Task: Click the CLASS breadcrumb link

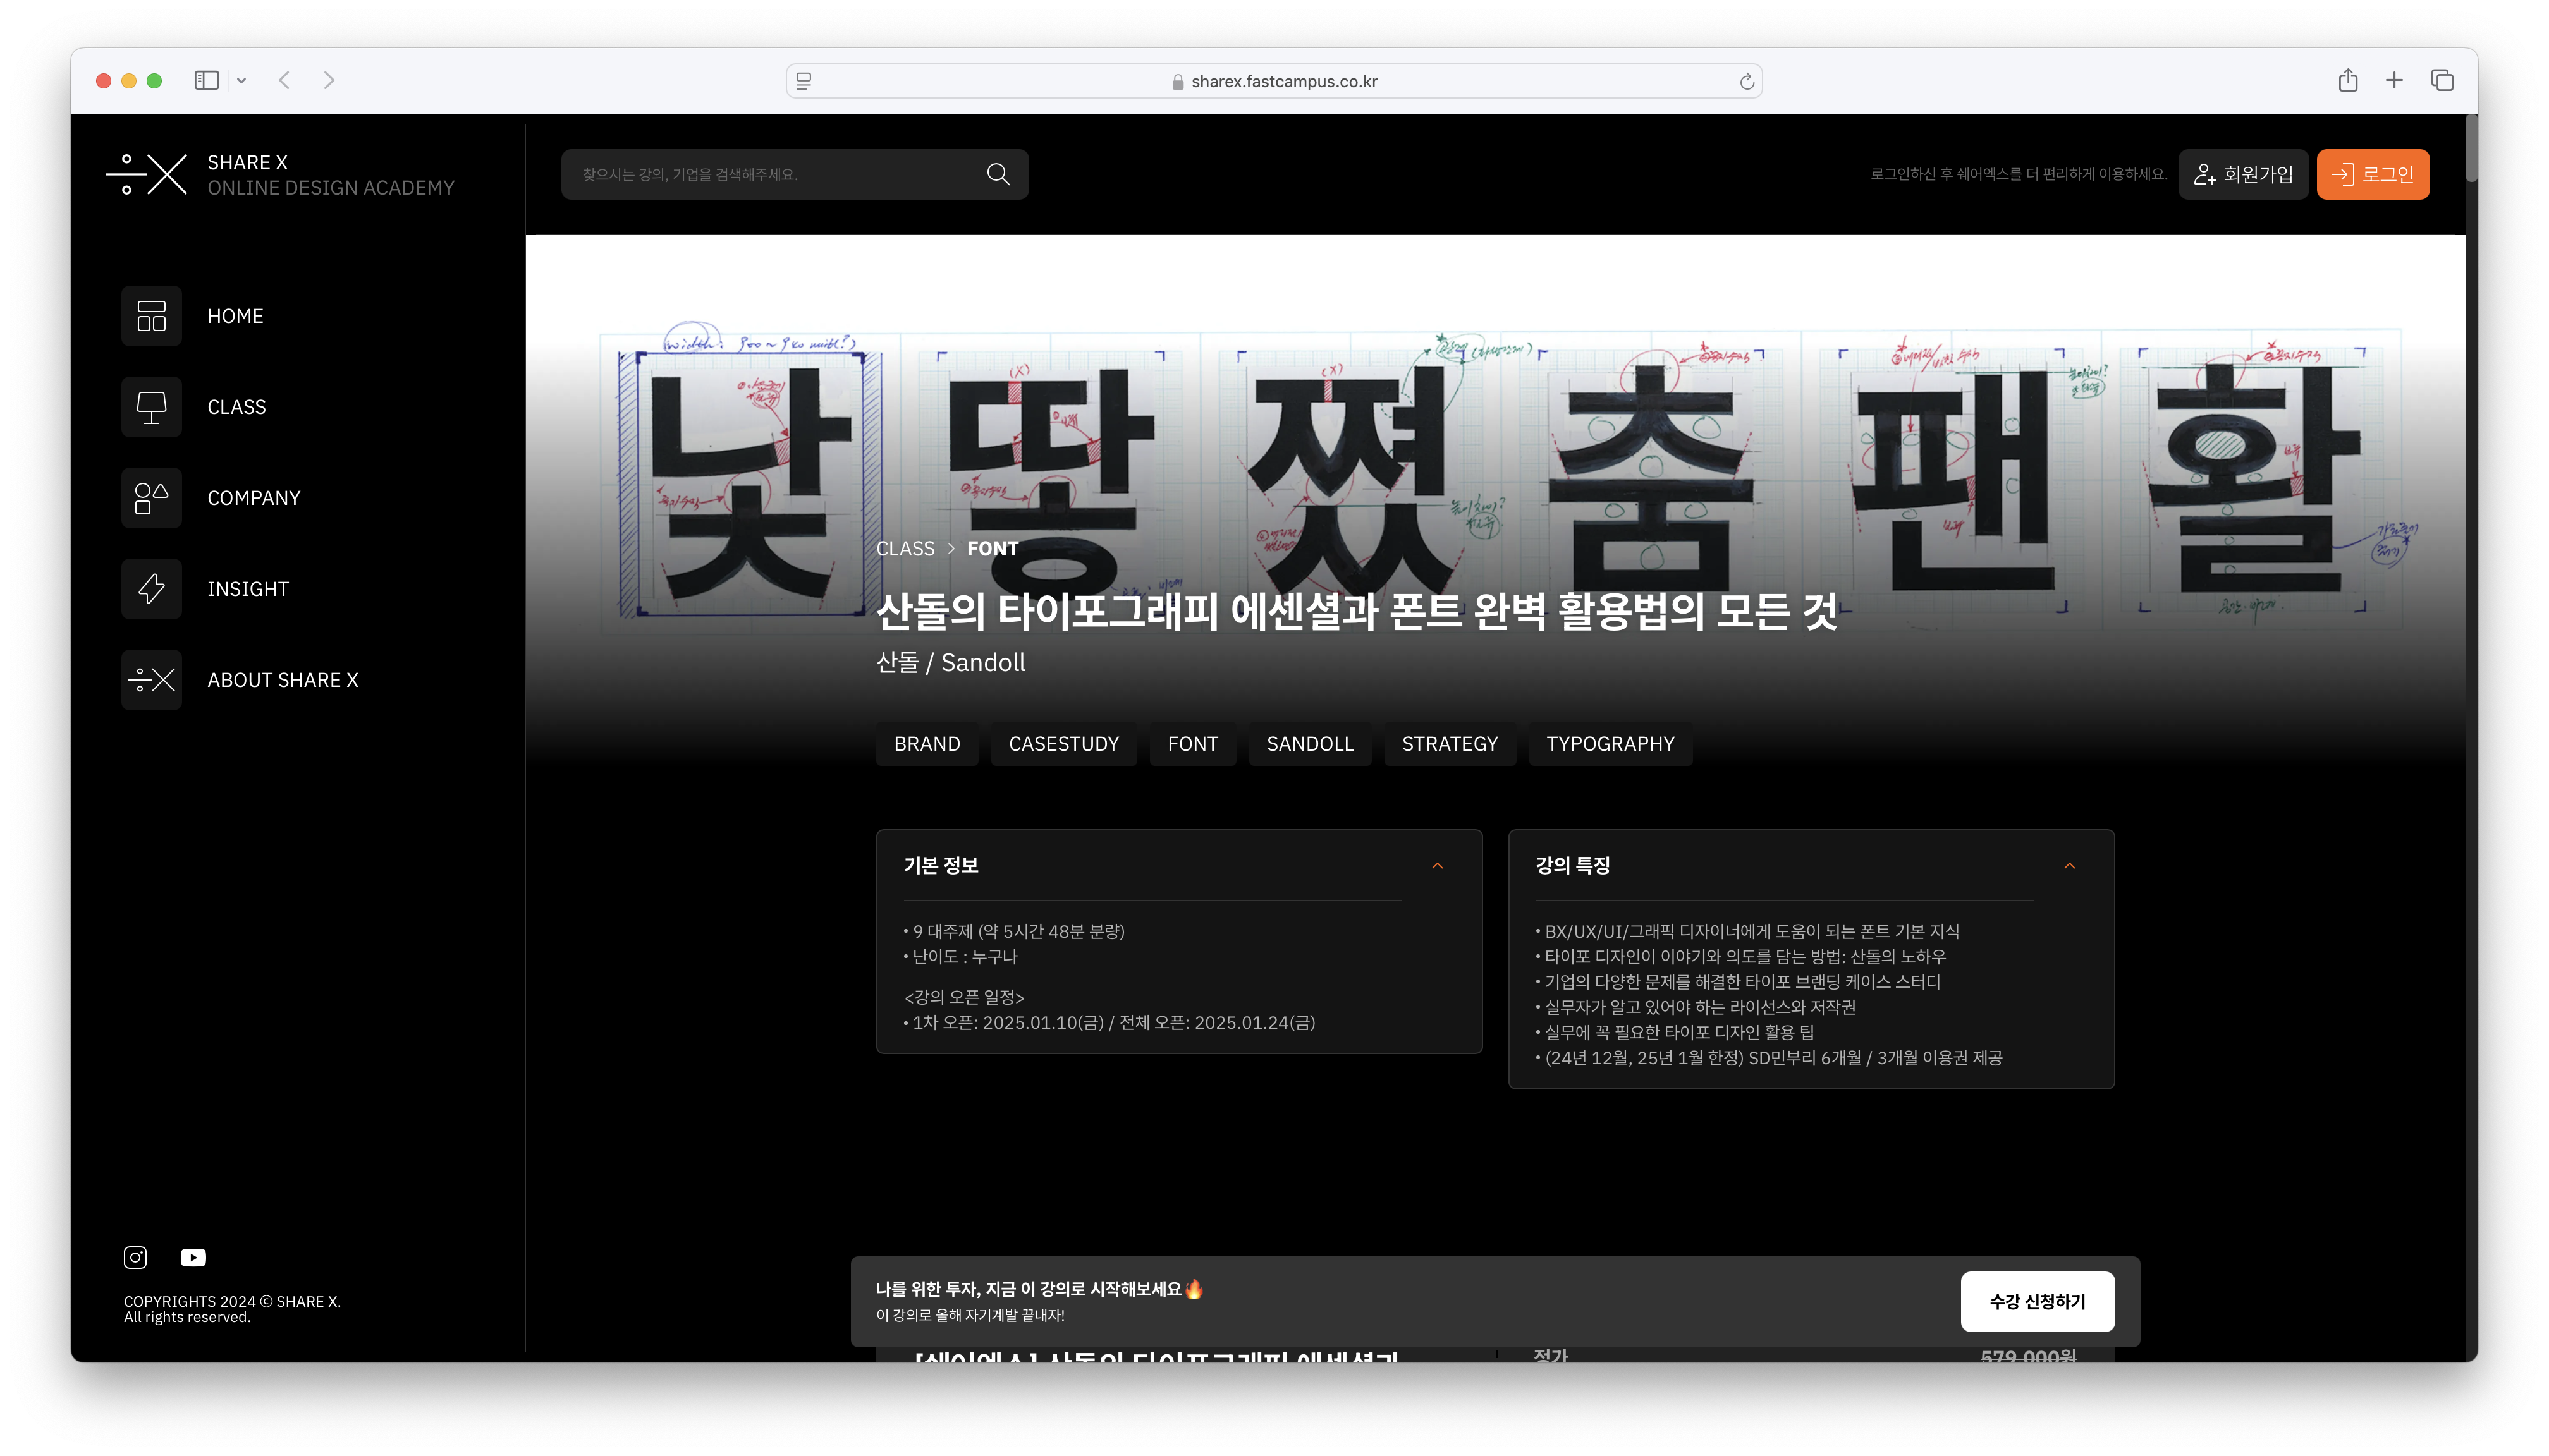Action: pos(905,549)
